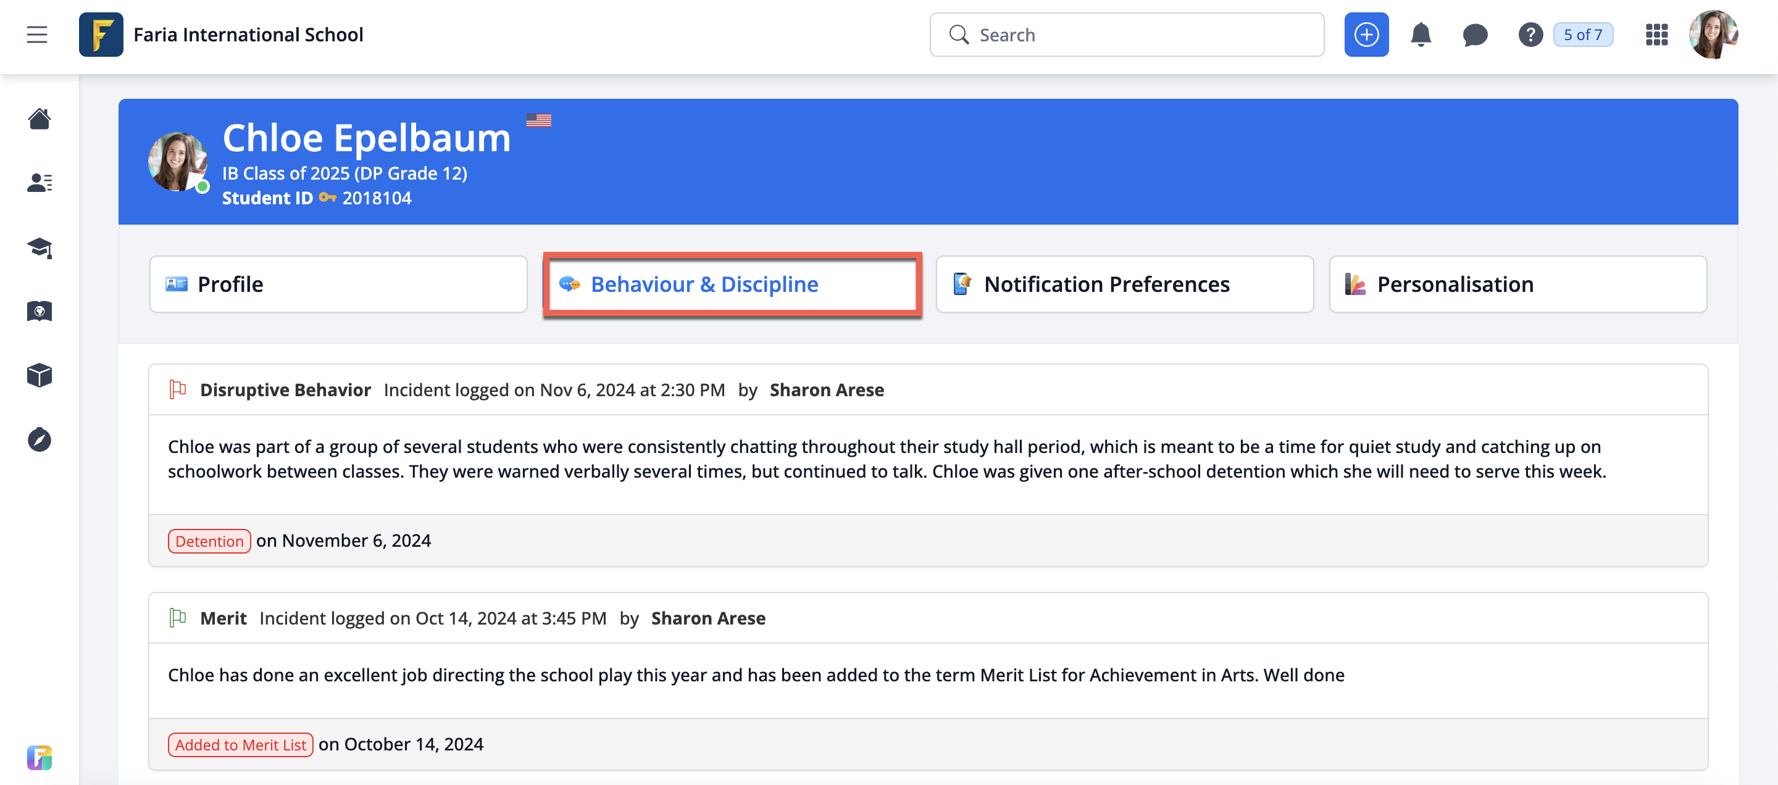Click the Added to Merit List tag

(x=240, y=745)
